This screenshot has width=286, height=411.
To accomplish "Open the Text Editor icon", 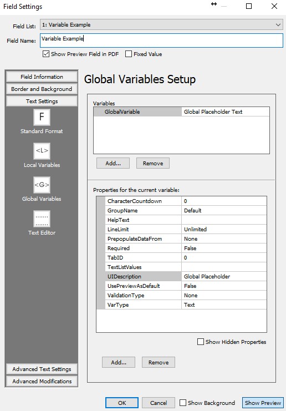I will pos(42,219).
